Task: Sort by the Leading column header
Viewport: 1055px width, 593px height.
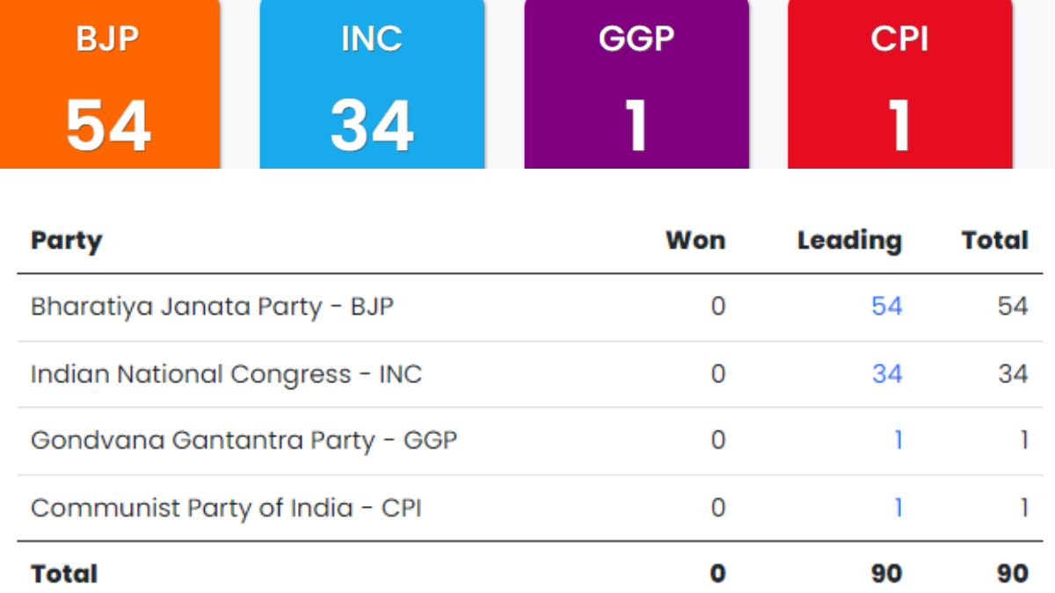Action: point(849,241)
